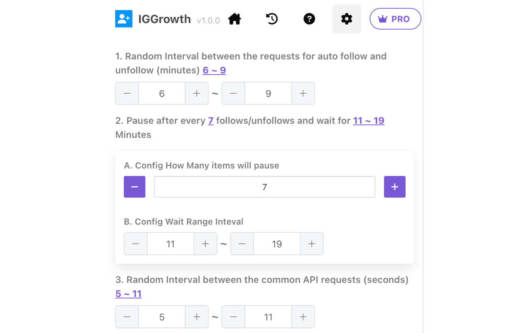Click the underlined 6 ~ 9 interval link
Viewport: 532px width, 333px height.
tap(214, 70)
